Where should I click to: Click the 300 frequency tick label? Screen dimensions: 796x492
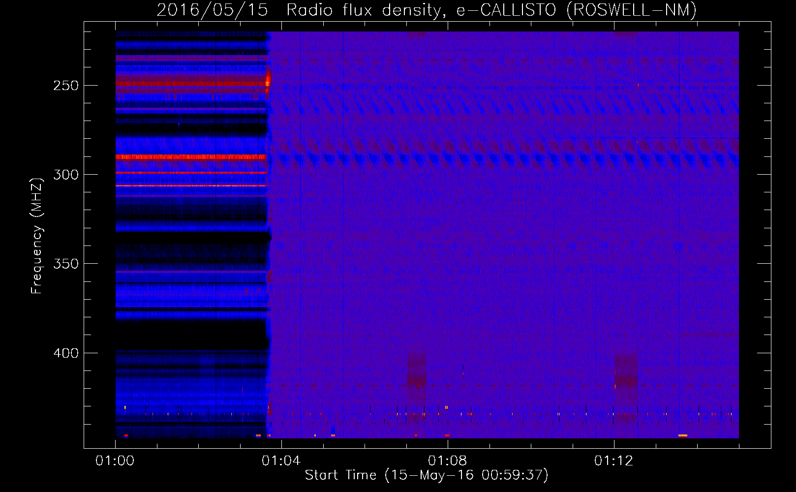(x=66, y=175)
